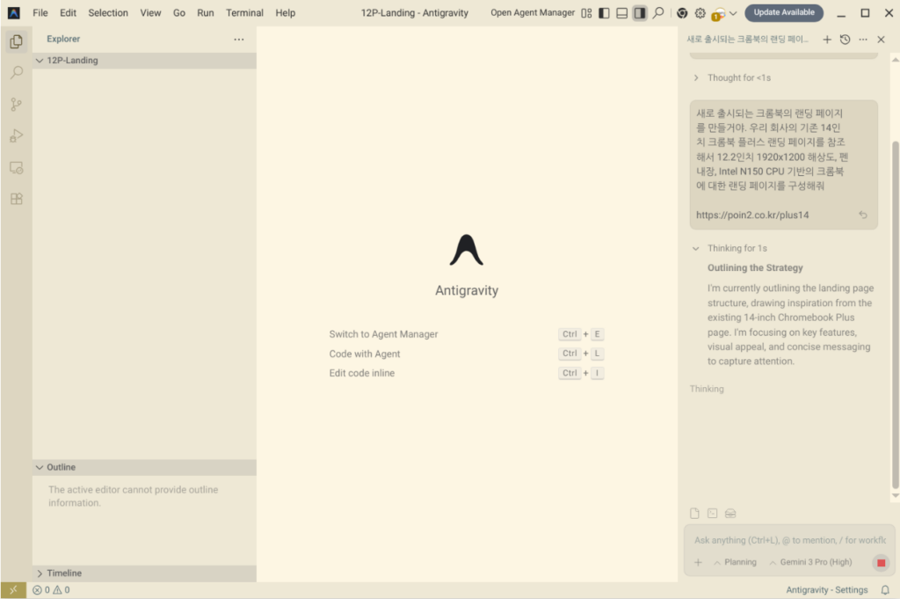Open the Extensions view in activity bar

click(16, 199)
